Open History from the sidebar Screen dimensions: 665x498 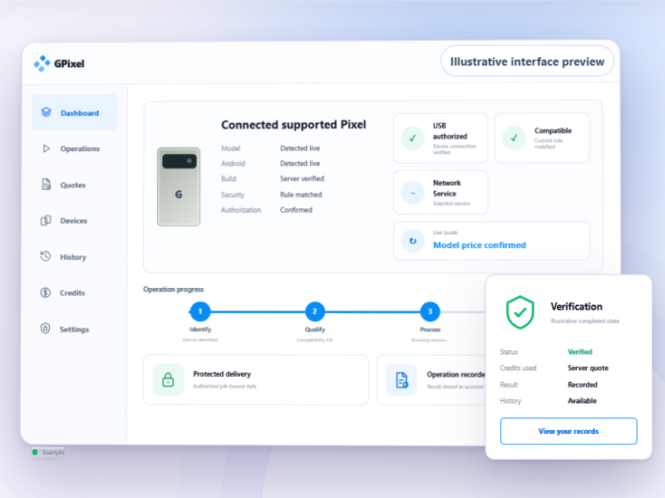pyautogui.click(x=75, y=257)
